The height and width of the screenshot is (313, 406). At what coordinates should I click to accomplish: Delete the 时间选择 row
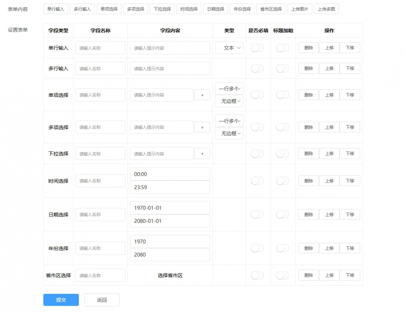click(309, 181)
